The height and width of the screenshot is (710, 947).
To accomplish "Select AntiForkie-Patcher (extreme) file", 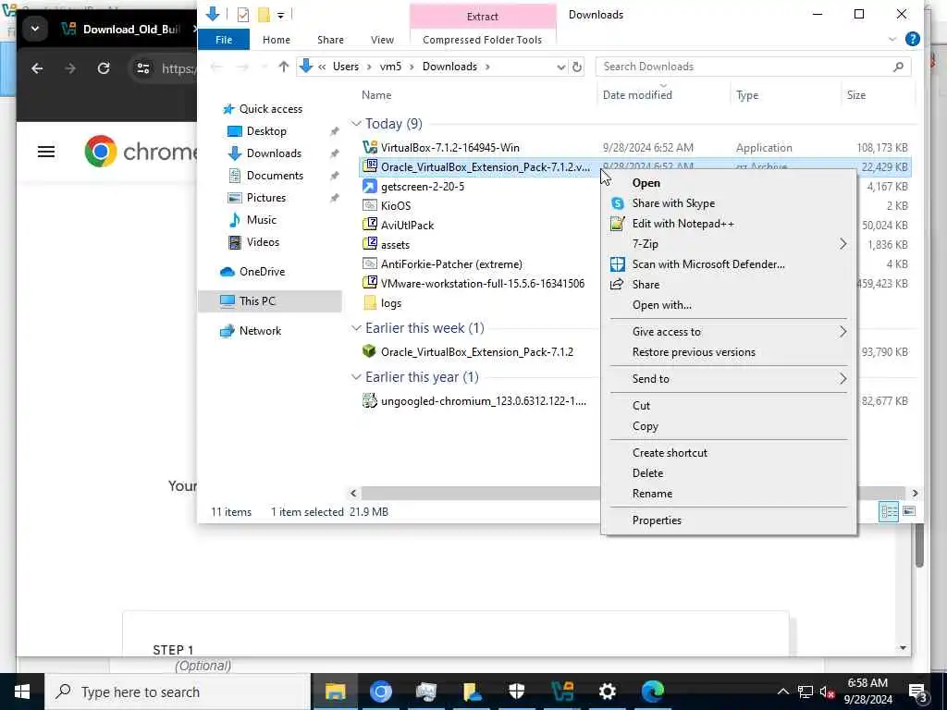I will [451, 263].
